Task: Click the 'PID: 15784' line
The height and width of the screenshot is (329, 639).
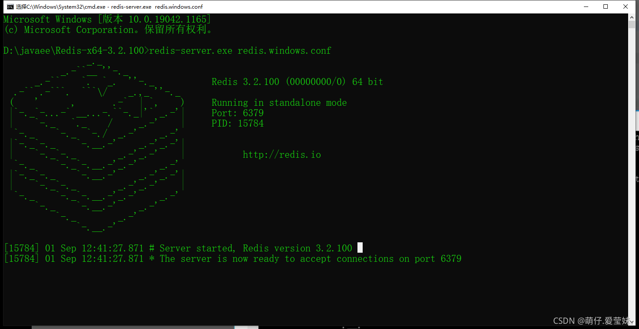Action: coord(238,124)
